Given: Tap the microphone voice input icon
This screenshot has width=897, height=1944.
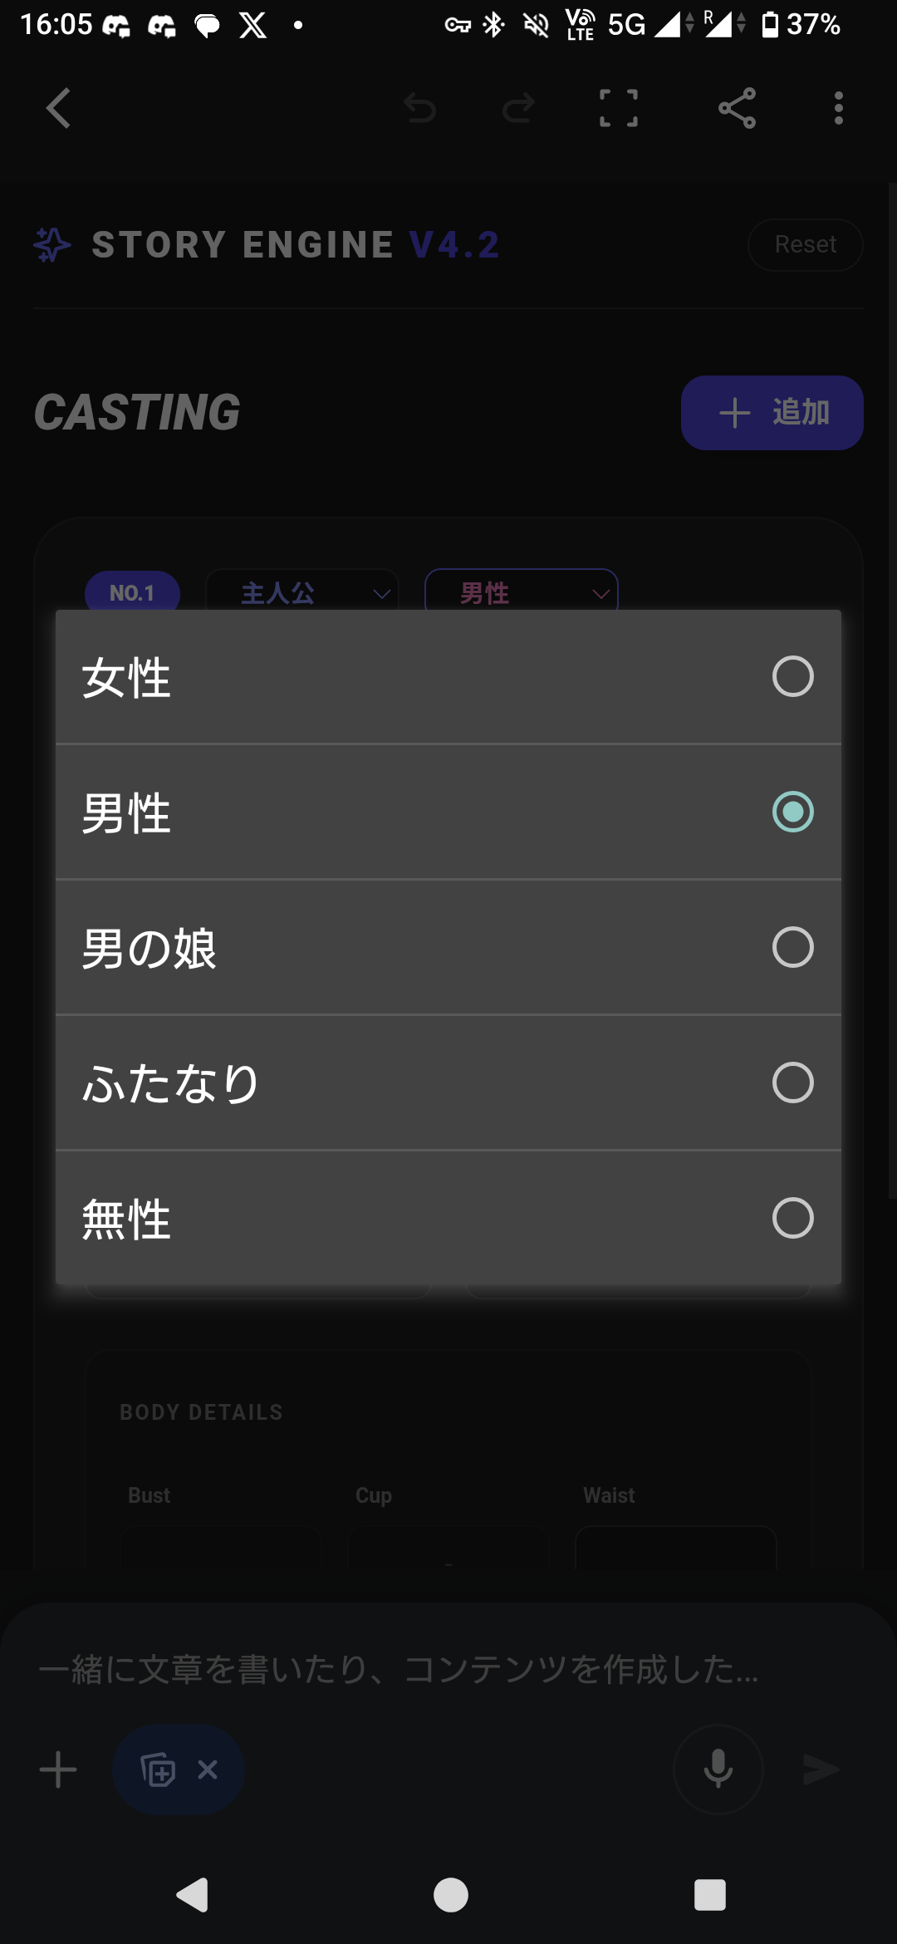Looking at the screenshot, I should pos(718,1770).
